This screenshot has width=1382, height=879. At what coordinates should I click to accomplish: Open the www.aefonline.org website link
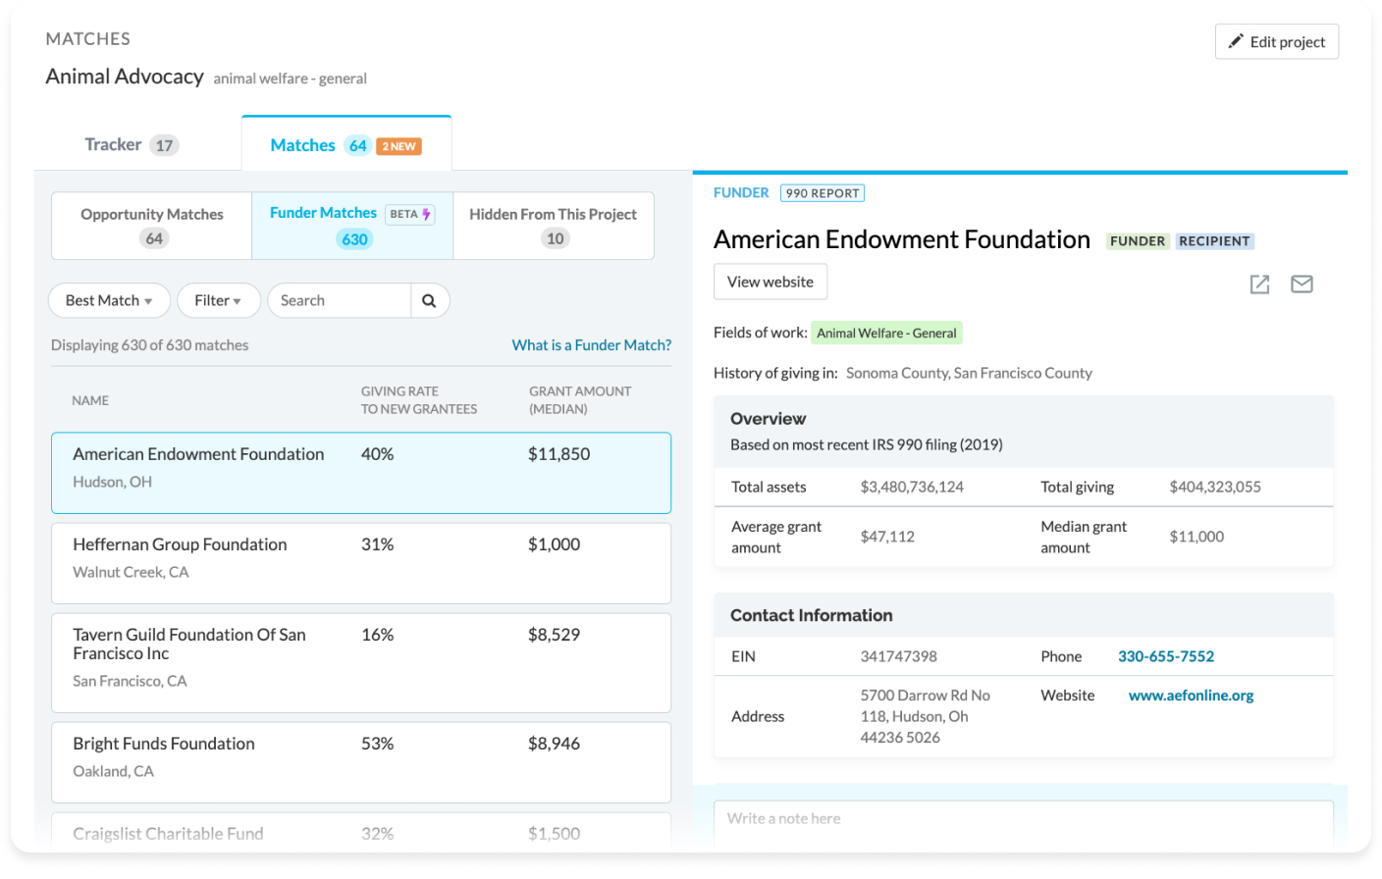coord(1191,695)
